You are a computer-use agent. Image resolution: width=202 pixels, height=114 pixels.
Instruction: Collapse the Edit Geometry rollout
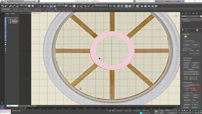pos(187,82)
